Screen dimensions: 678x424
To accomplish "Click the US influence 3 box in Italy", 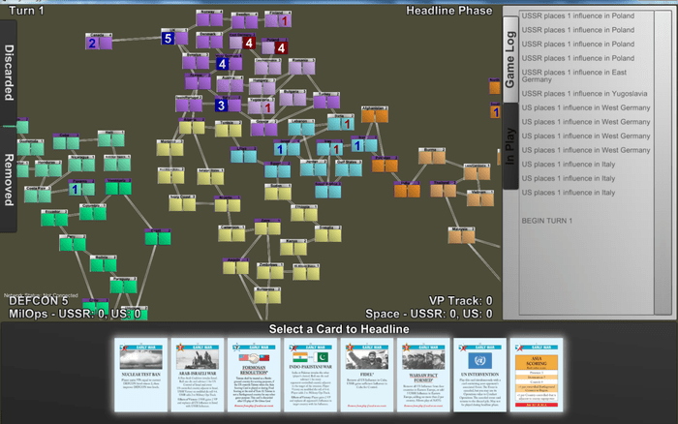I will click(x=222, y=105).
